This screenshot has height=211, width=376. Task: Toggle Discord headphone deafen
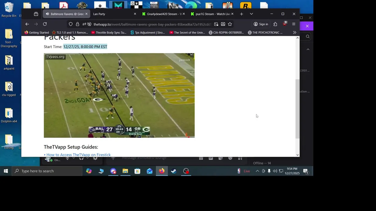81,158
